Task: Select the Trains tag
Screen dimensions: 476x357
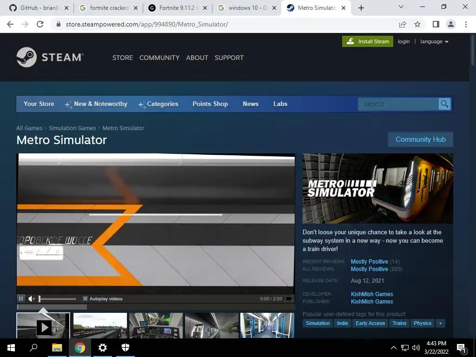Action: [x=399, y=323]
